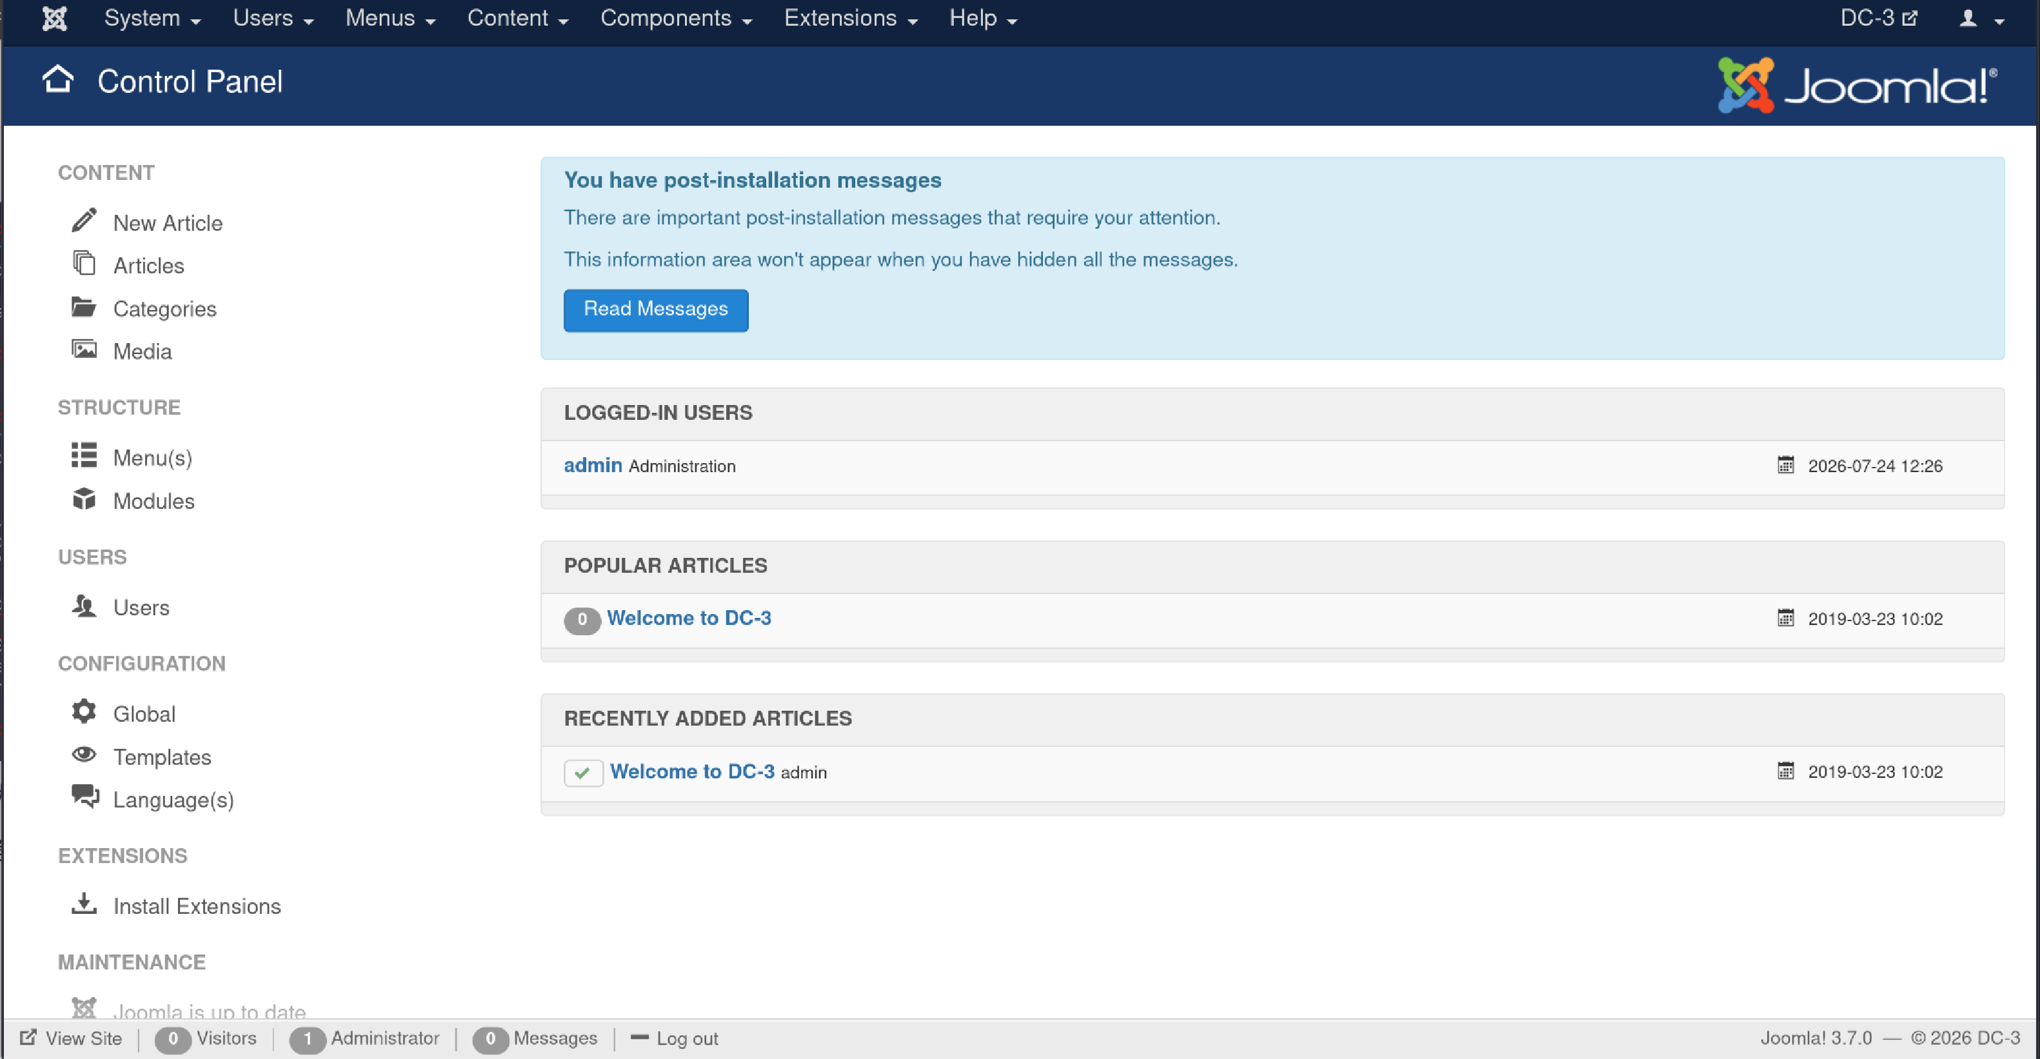Click the Joomla logo in the header

tap(1858, 86)
